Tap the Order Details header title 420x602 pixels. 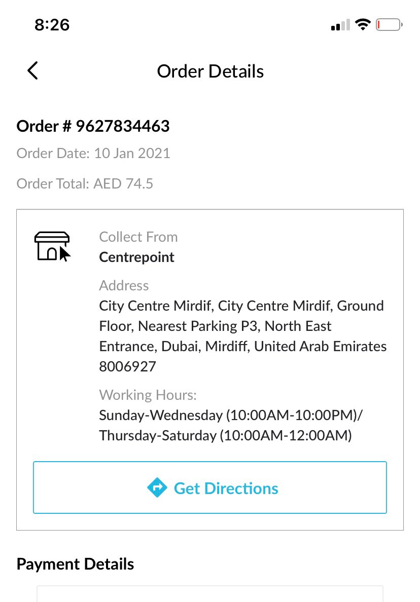(x=210, y=71)
